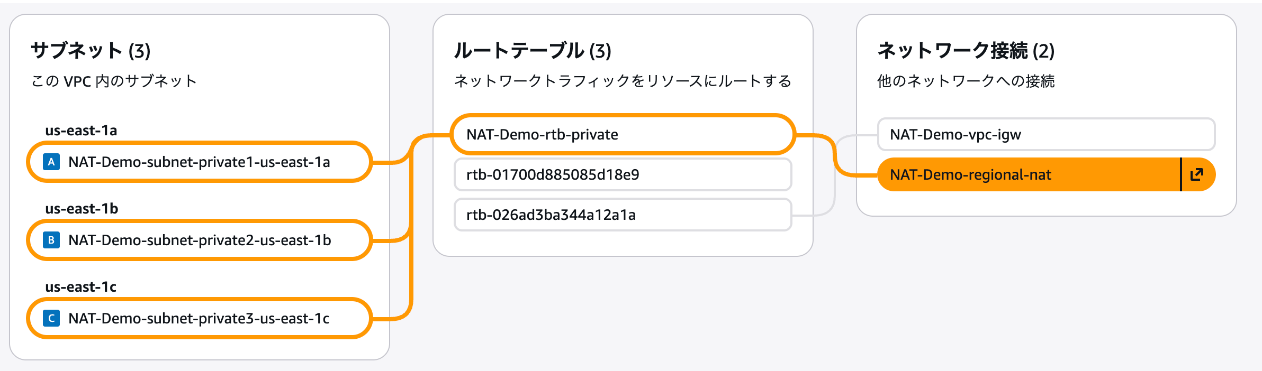Click the highlighted NAT-Demo-regional-nat name

click(970, 174)
